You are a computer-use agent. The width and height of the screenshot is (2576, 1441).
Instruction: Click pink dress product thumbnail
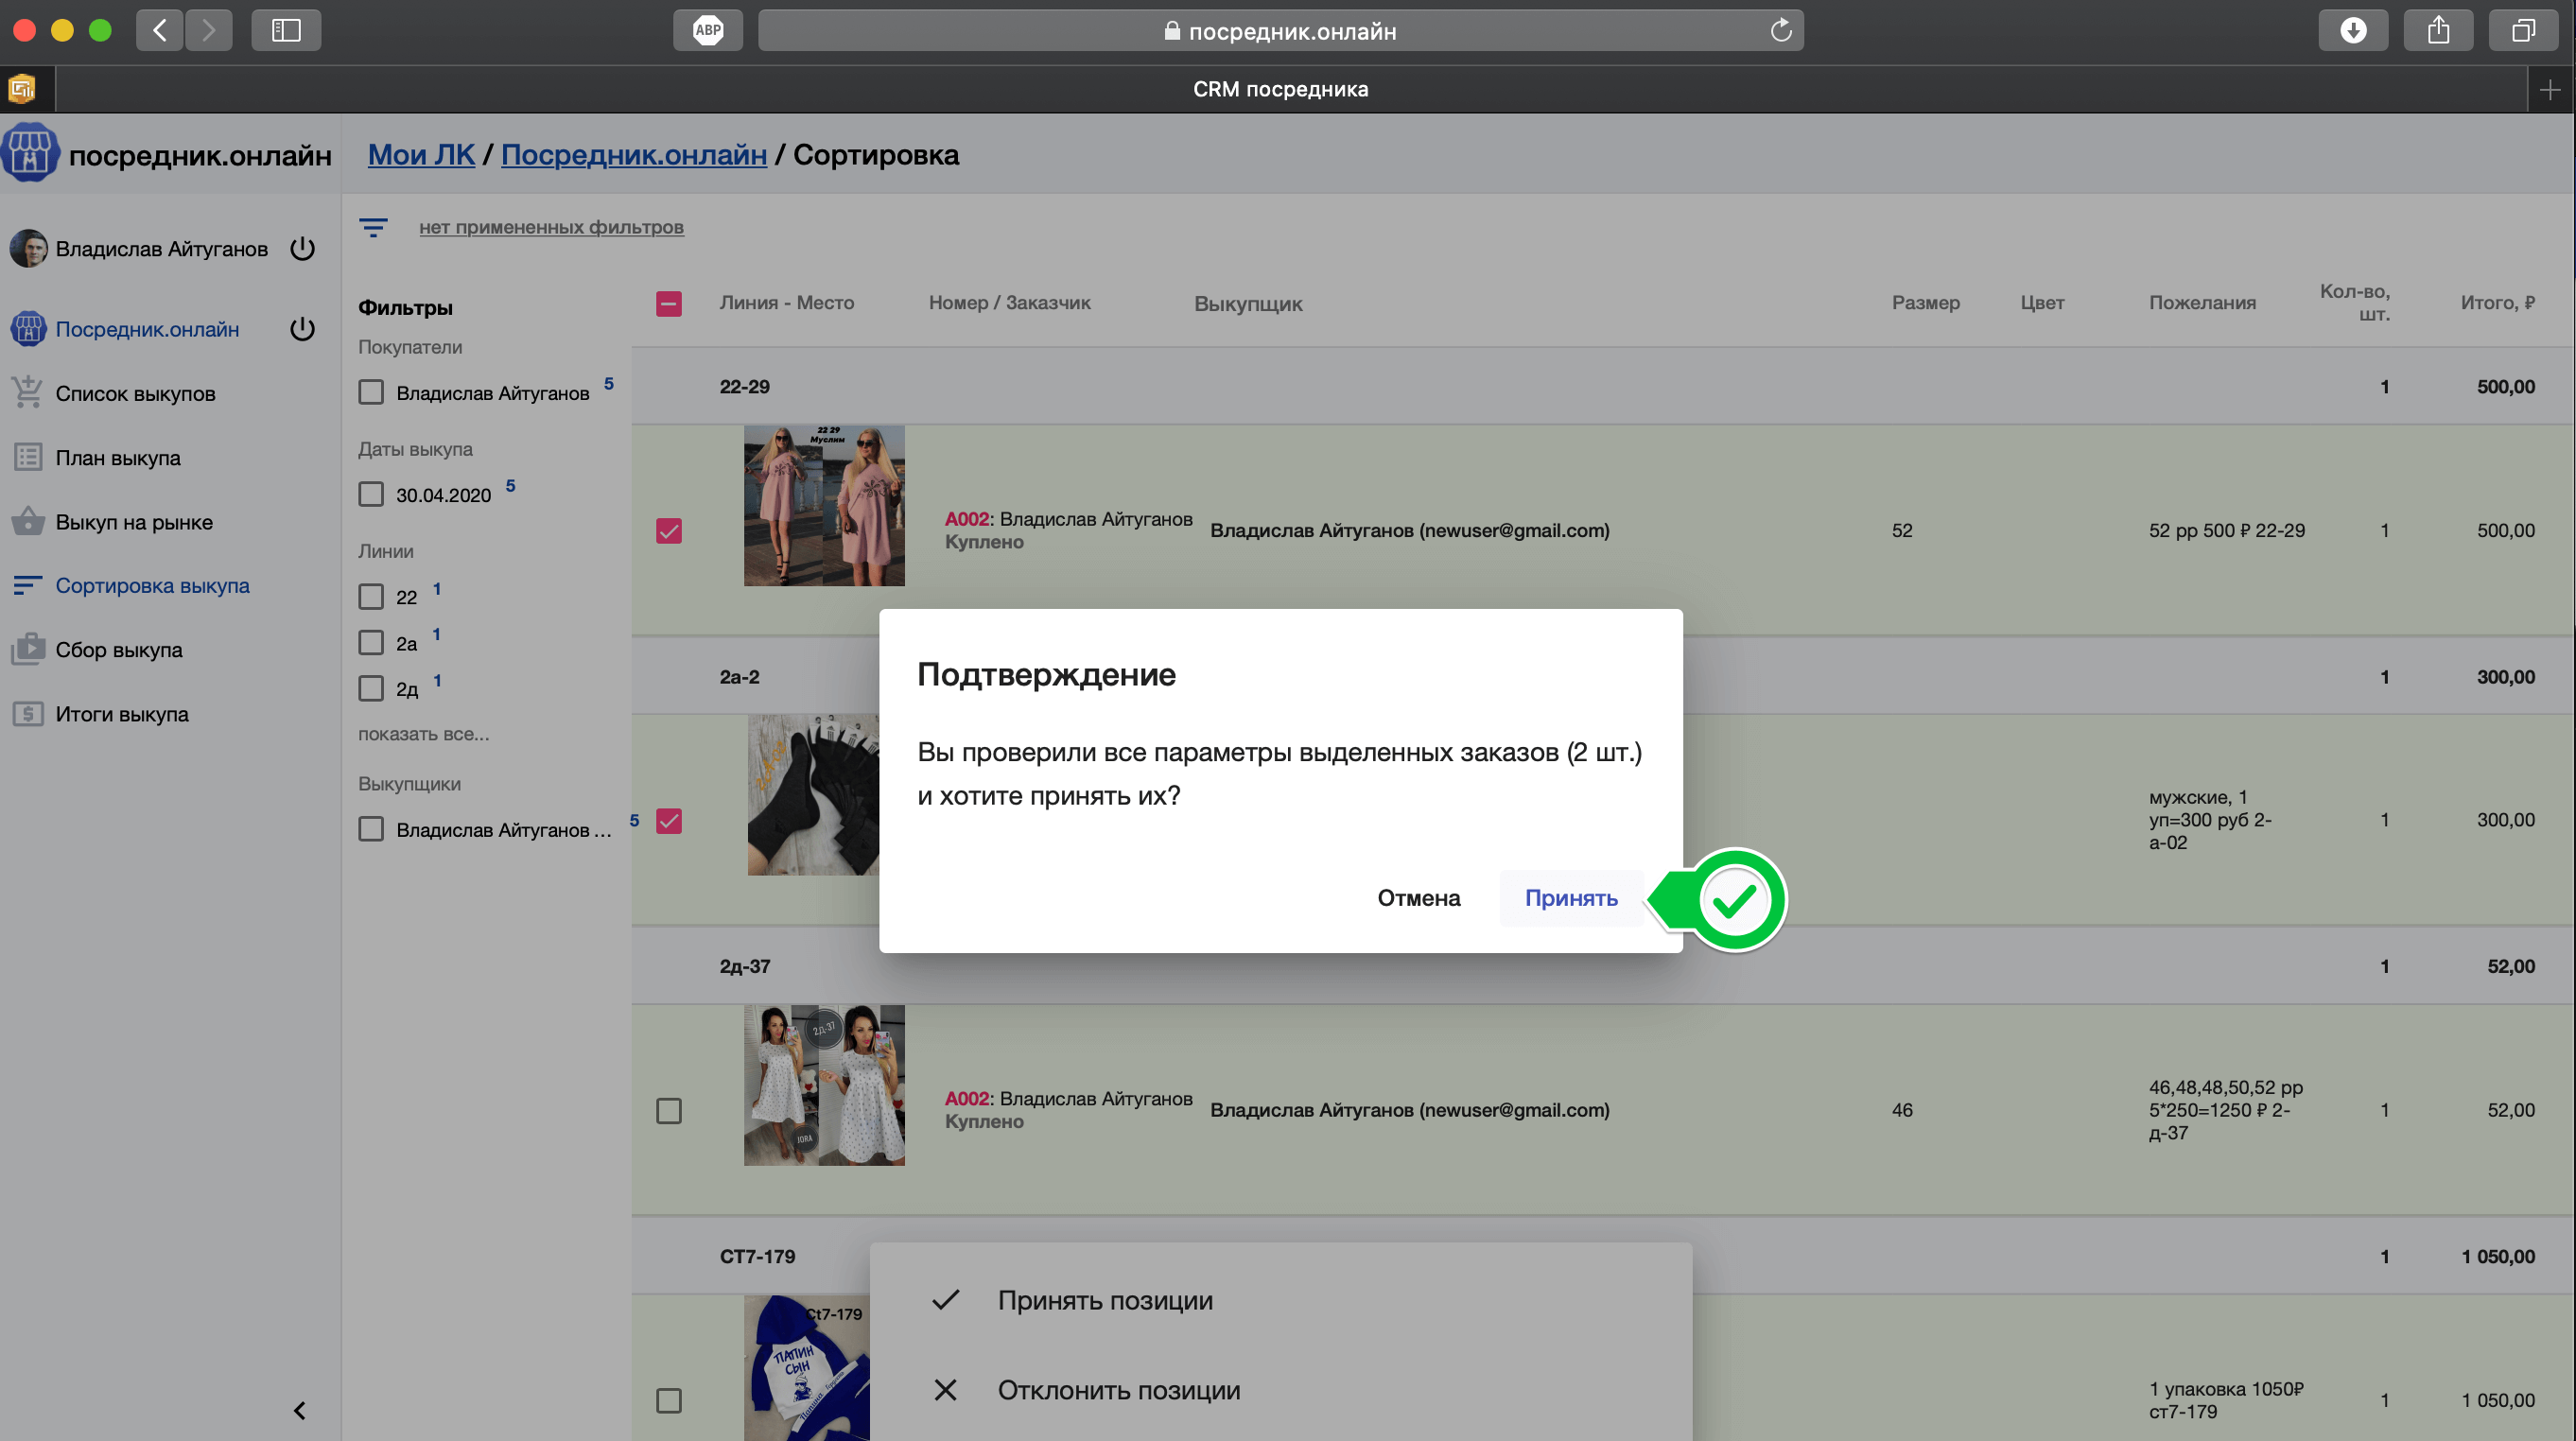[x=824, y=506]
